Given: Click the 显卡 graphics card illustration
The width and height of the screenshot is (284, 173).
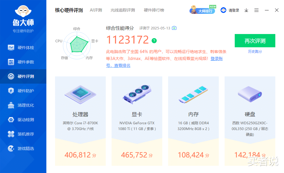Looking at the screenshot, I should 137,94.
